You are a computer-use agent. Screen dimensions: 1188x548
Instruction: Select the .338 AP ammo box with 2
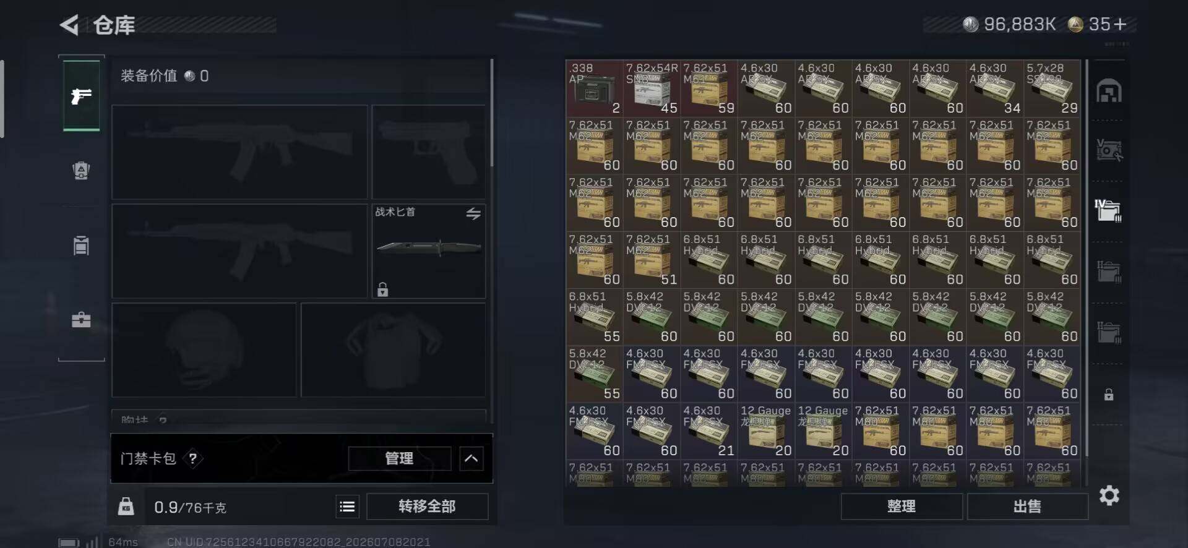[x=594, y=88]
